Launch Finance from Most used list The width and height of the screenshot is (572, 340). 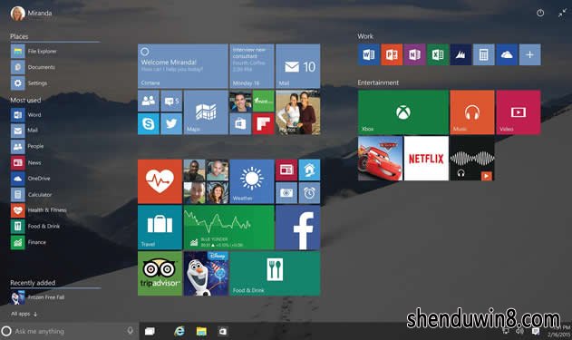pos(28,242)
